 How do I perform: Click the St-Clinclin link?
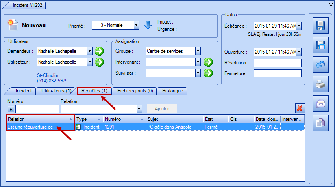coord(48,75)
